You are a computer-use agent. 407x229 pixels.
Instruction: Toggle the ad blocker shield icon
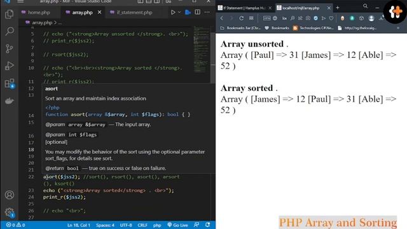coord(315,18)
